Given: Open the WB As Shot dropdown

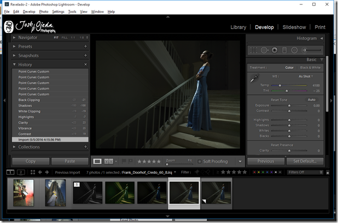Looking at the screenshot, I should (x=306, y=77).
